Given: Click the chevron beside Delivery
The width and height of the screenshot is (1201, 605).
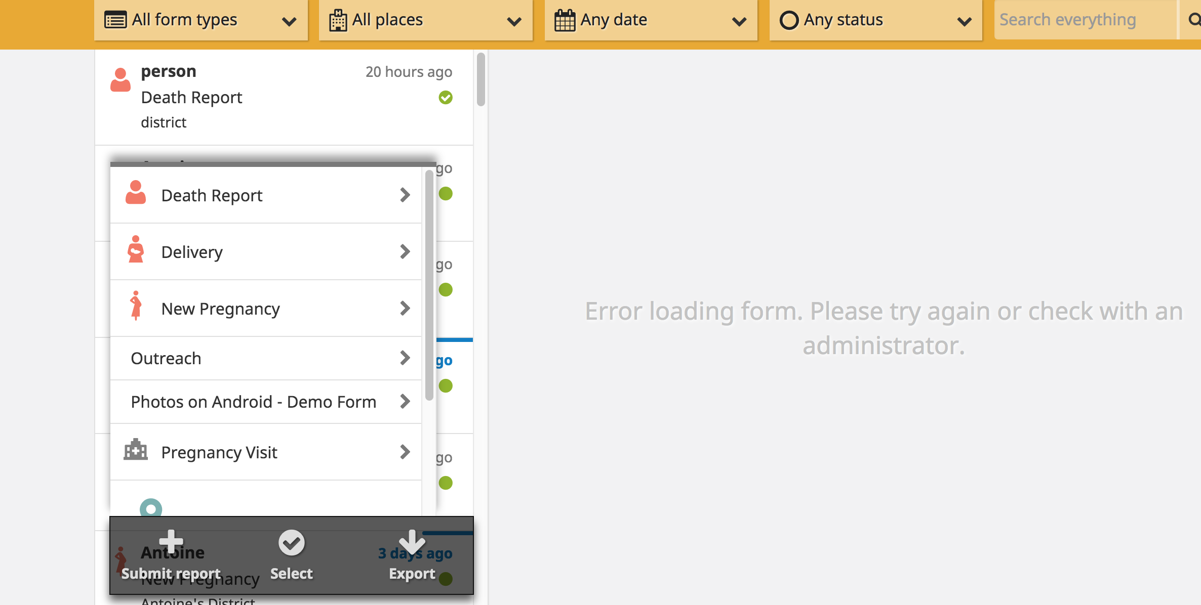Looking at the screenshot, I should coord(405,251).
